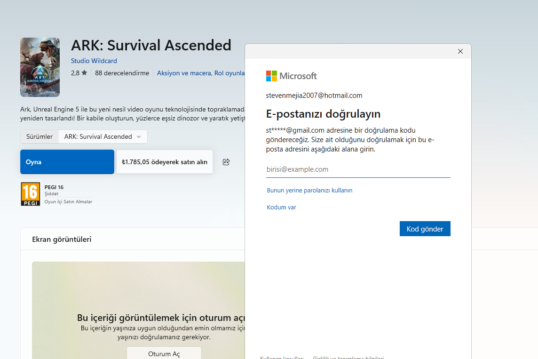
Task: Open the ARK: Survival Ascended game cover thumbnail
Action: (x=40, y=67)
